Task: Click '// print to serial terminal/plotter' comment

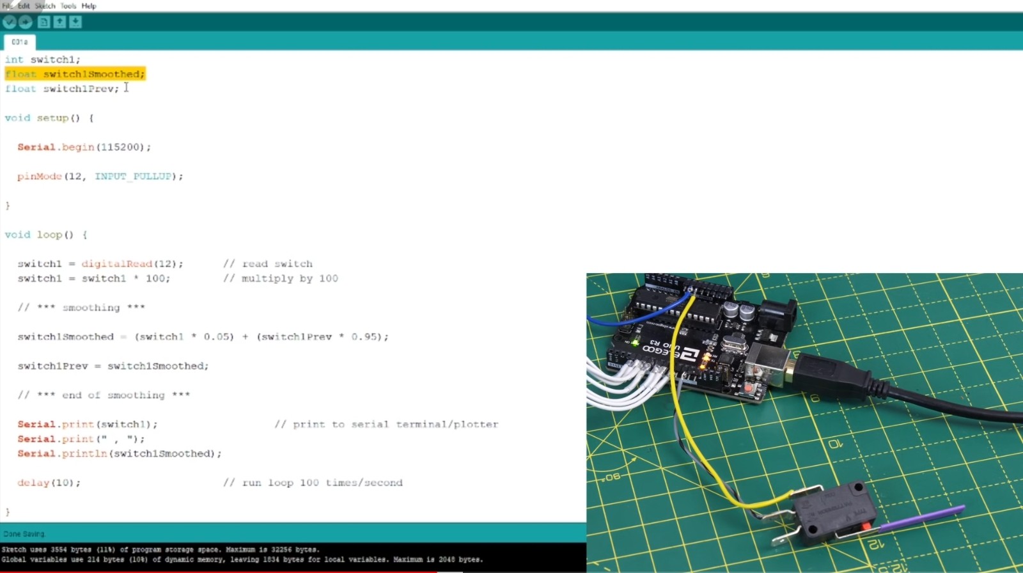Action: click(386, 425)
